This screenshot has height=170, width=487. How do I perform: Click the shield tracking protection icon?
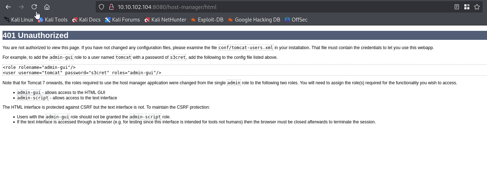pyautogui.click(x=101, y=7)
